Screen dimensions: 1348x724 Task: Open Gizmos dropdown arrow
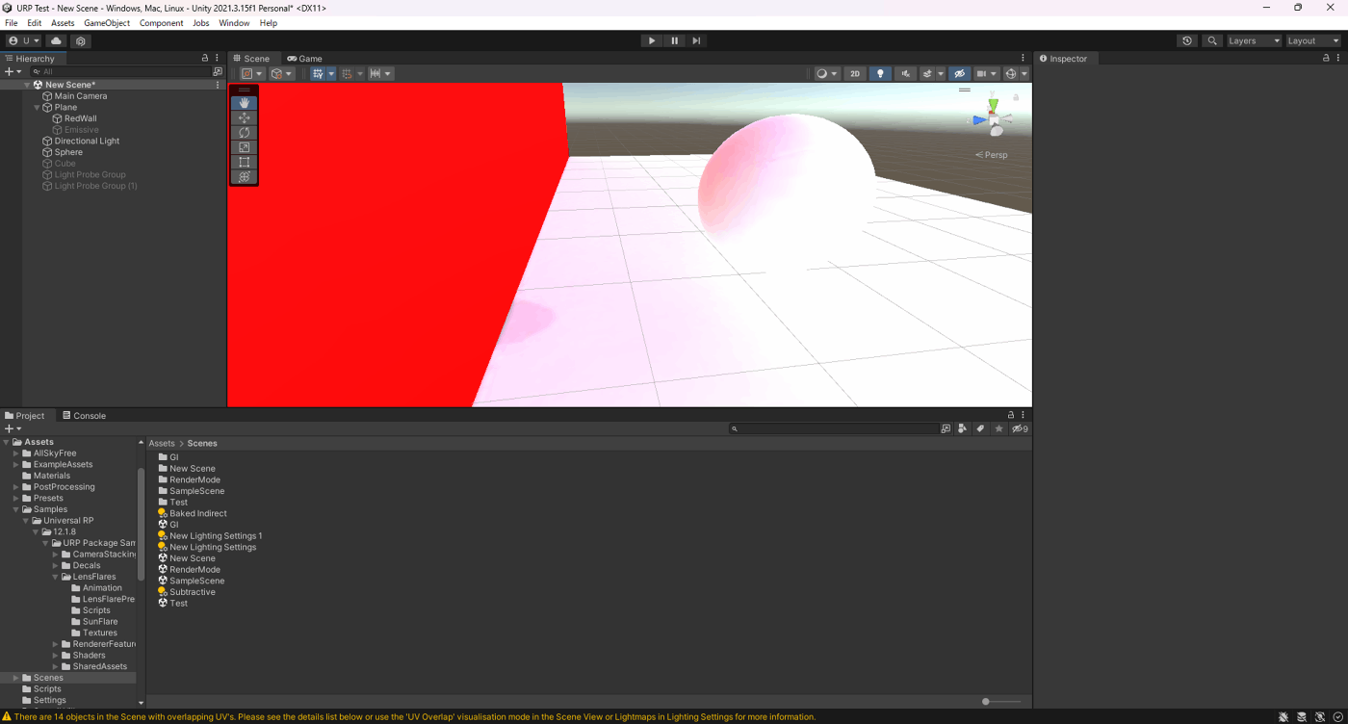(x=1024, y=73)
